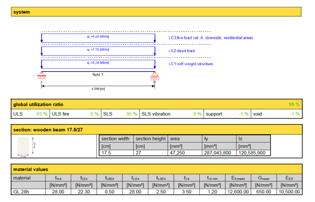This screenshot has height=202, width=315.
Task: Select the 7.70 kN/m dead load value label
Action: pos(98,50)
